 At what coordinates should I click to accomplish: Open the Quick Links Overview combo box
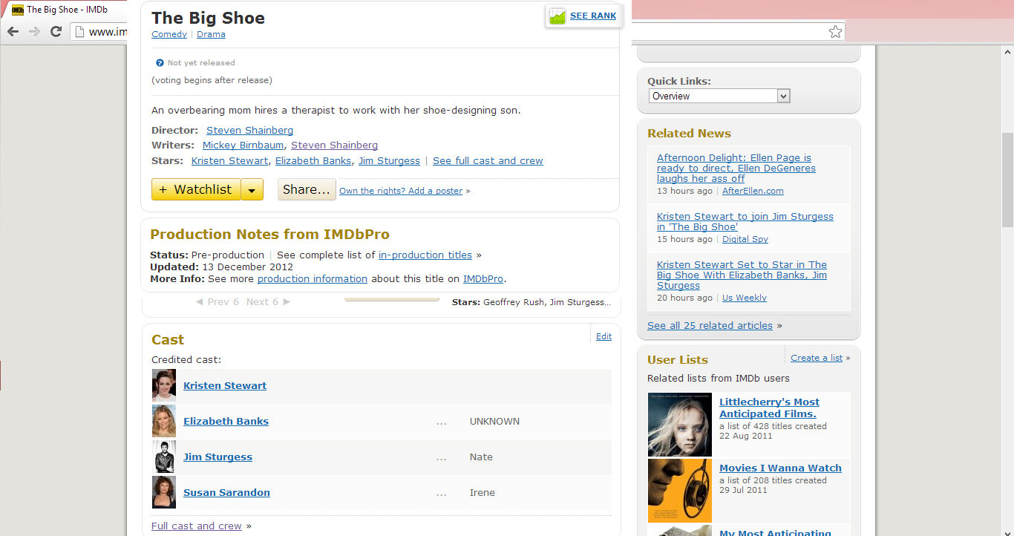719,96
